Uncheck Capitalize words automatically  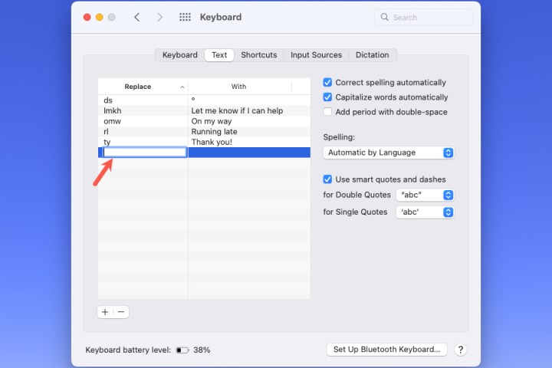click(x=328, y=97)
